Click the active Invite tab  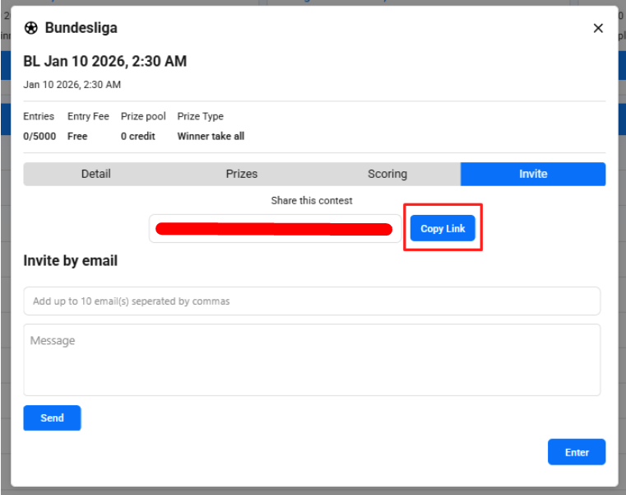pyautogui.click(x=533, y=174)
